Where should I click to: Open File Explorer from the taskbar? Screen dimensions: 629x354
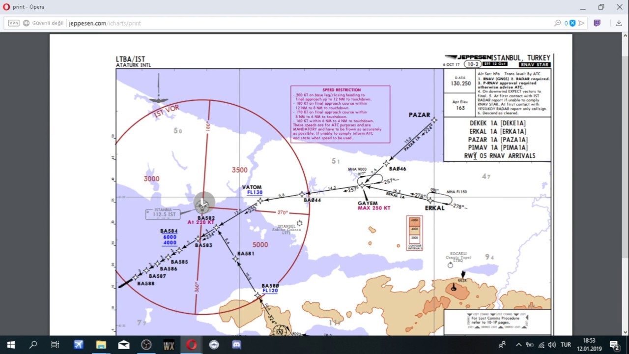(x=101, y=345)
